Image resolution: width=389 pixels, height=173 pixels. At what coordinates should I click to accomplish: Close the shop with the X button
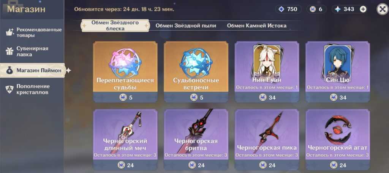(382, 9)
